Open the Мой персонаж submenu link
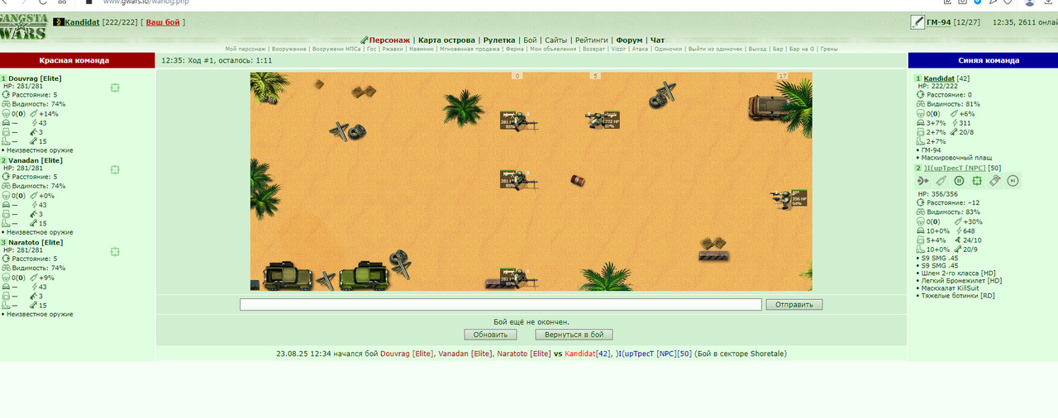Screen dimensions: 1058x418 point(245,50)
